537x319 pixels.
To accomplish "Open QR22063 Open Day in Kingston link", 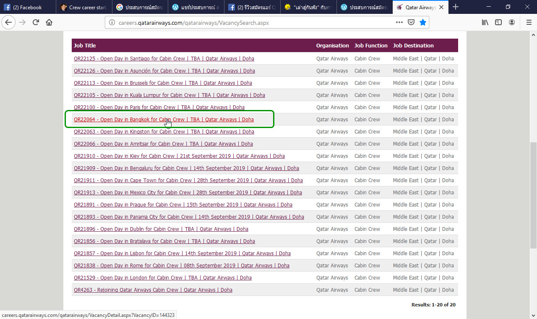I will point(164,132).
